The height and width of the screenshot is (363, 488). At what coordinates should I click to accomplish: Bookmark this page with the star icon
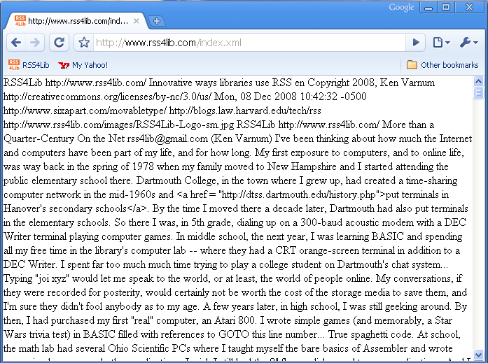click(84, 42)
